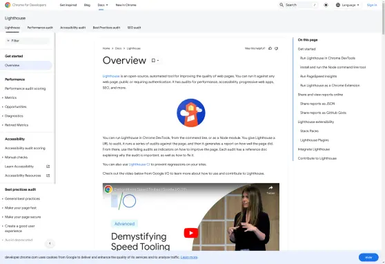This screenshot has width=385, height=264.
Task: Switch to Performance audit tab
Action: [40, 28]
